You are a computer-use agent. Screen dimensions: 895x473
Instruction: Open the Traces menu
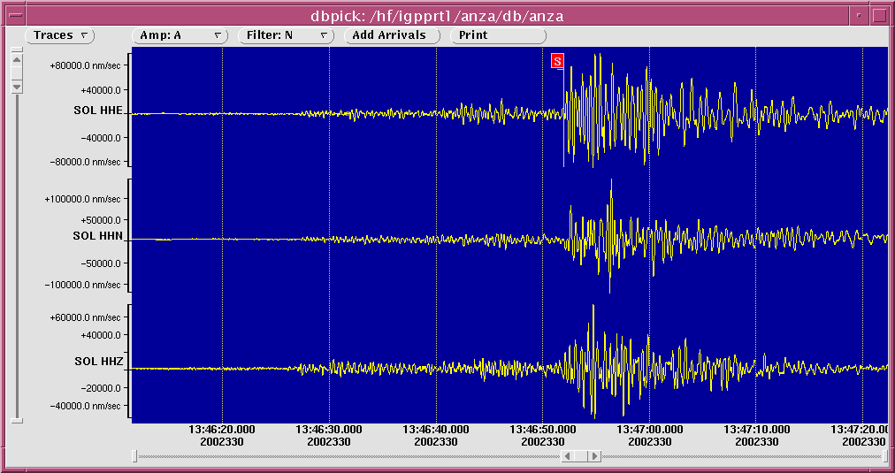point(60,35)
